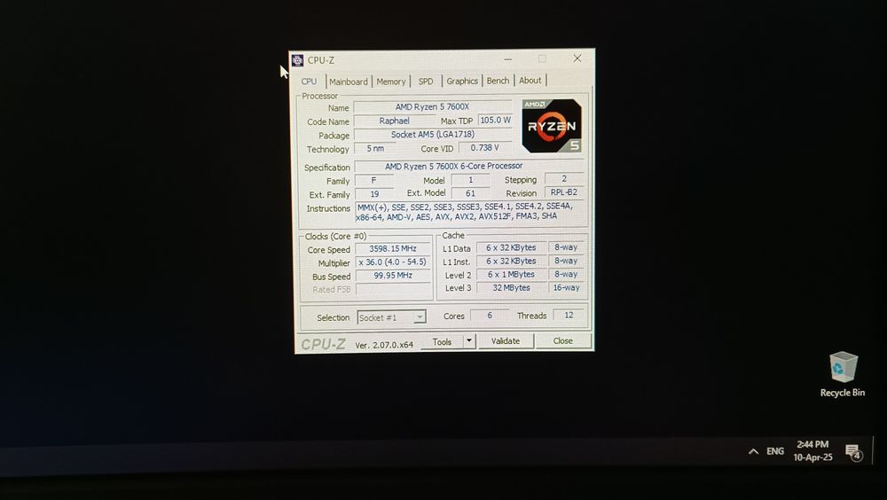The height and width of the screenshot is (500, 887).
Task: Open the notification center icon
Action: [852, 452]
